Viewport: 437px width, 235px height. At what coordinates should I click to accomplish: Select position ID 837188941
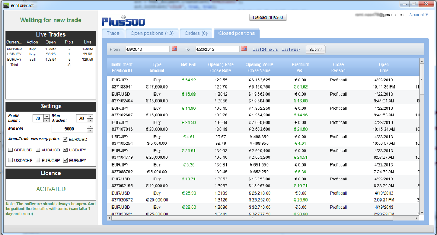point(122,87)
